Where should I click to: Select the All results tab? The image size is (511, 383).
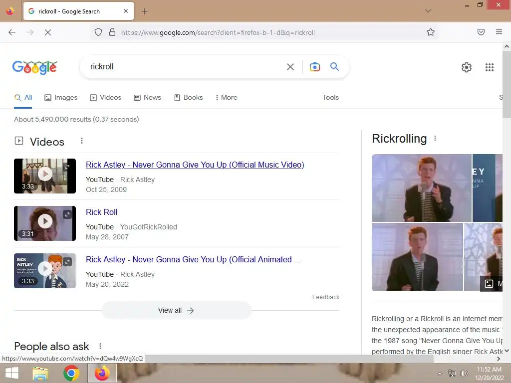(x=23, y=97)
